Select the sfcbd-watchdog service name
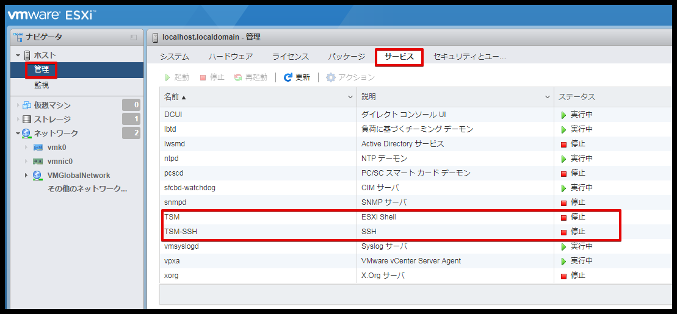Viewport: 677px width, 314px height. tap(189, 188)
